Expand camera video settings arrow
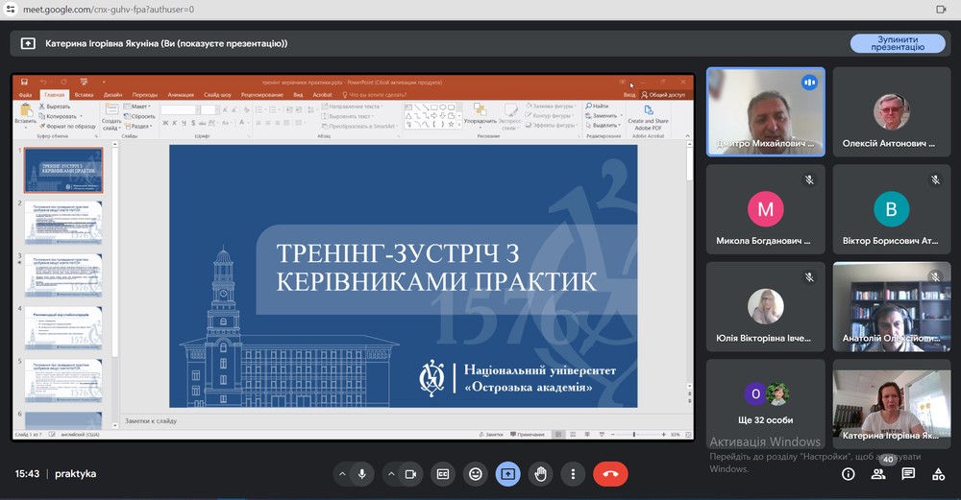 (391, 474)
